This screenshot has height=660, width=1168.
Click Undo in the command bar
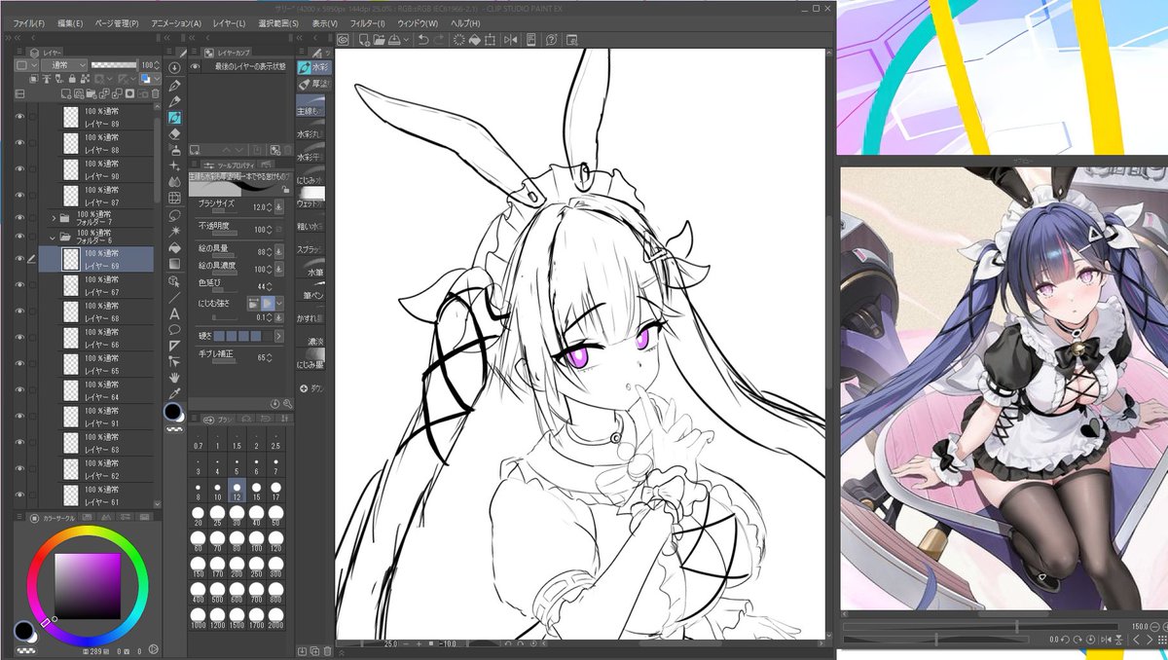(423, 40)
